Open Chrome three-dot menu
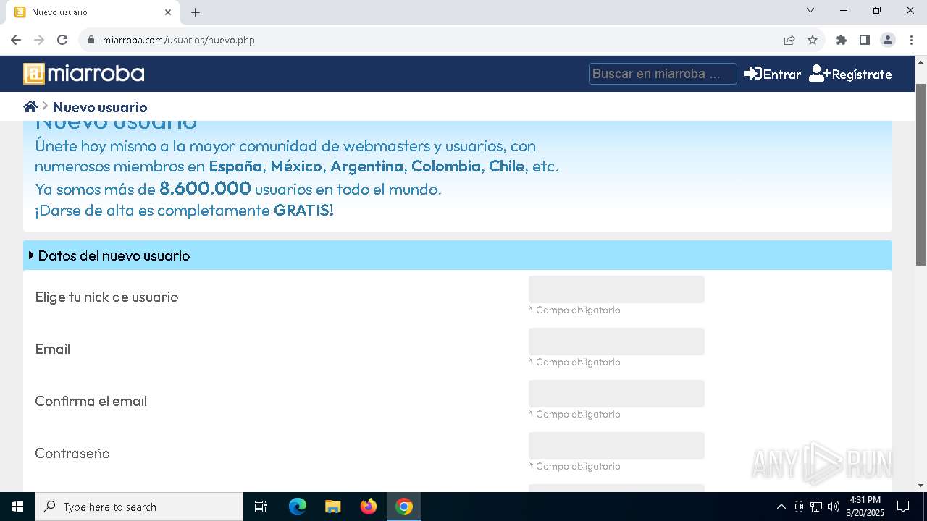This screenshot has height=521, width=927. point(911,40)
